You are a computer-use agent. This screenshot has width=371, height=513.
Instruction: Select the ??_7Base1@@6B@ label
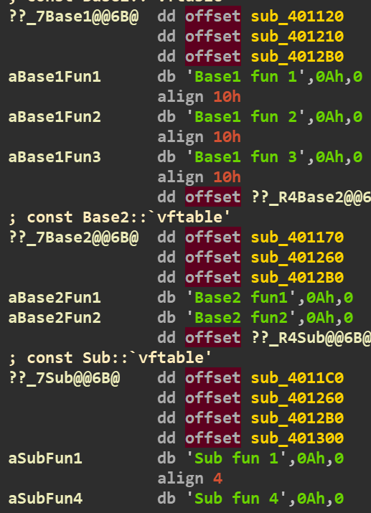[x=74, y=17]
